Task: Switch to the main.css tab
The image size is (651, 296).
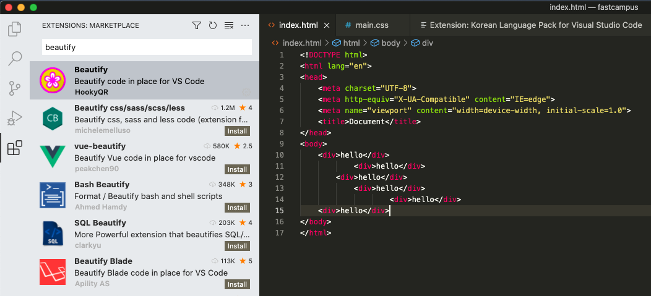Action: point(372,25)
